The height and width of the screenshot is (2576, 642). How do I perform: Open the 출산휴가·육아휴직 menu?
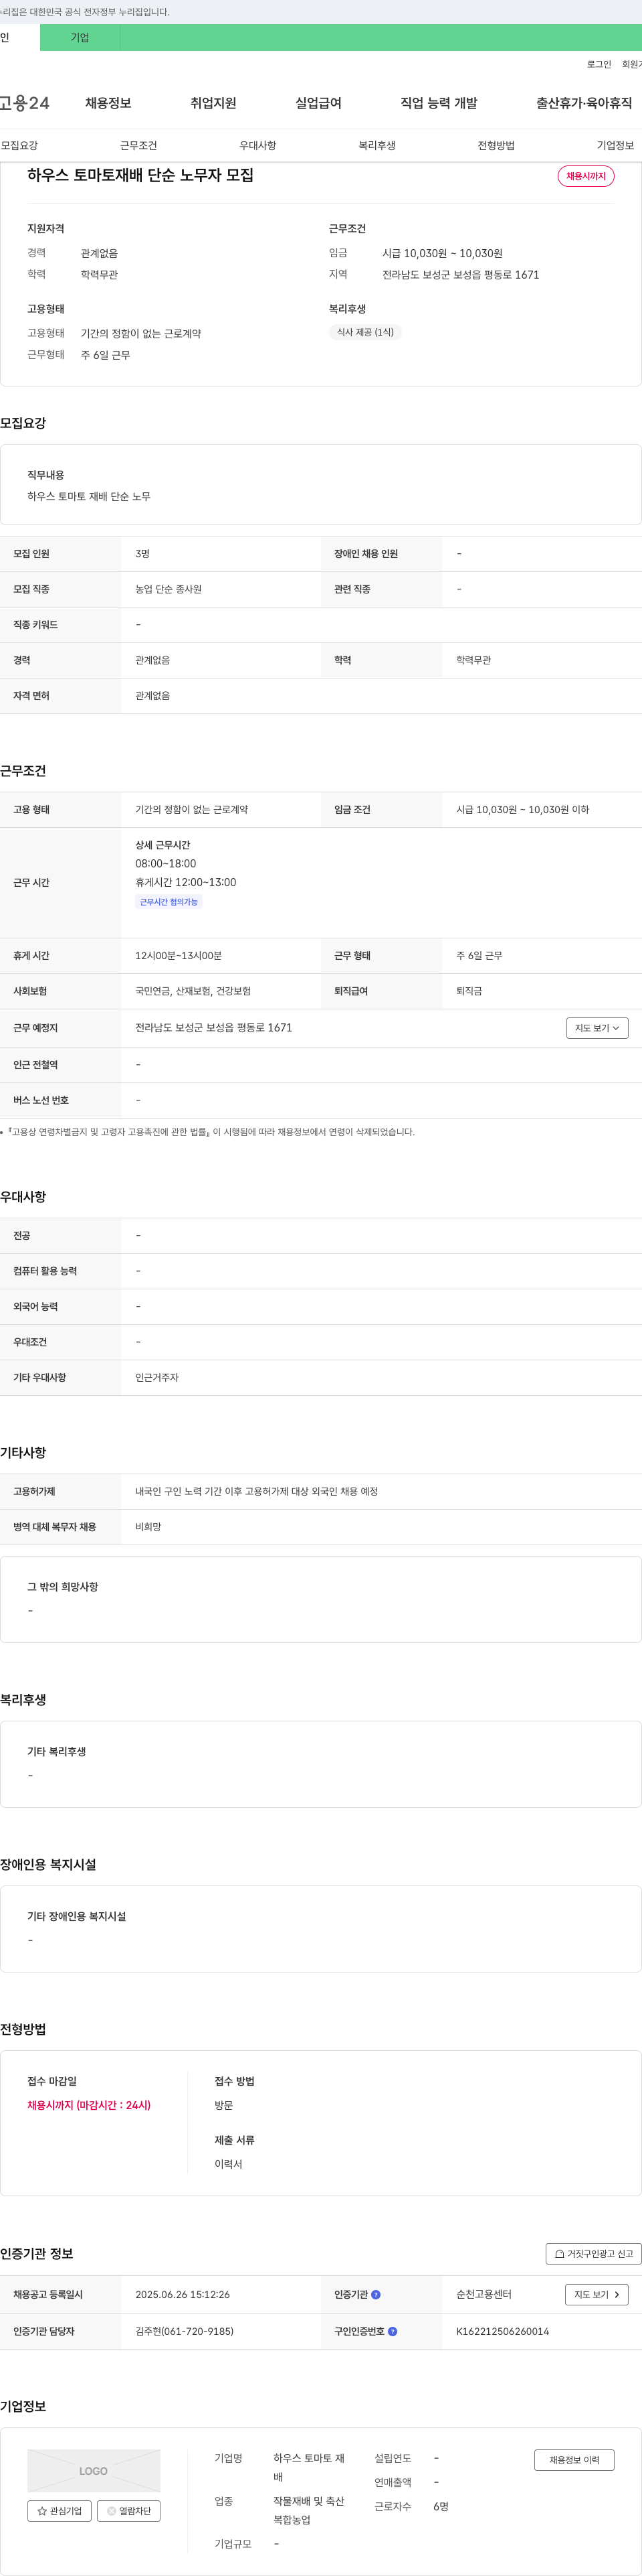(x=584, y=103)
